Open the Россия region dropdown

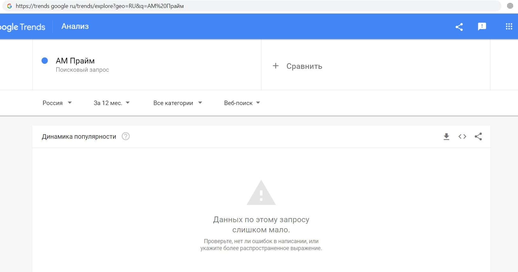coord(57,103)
